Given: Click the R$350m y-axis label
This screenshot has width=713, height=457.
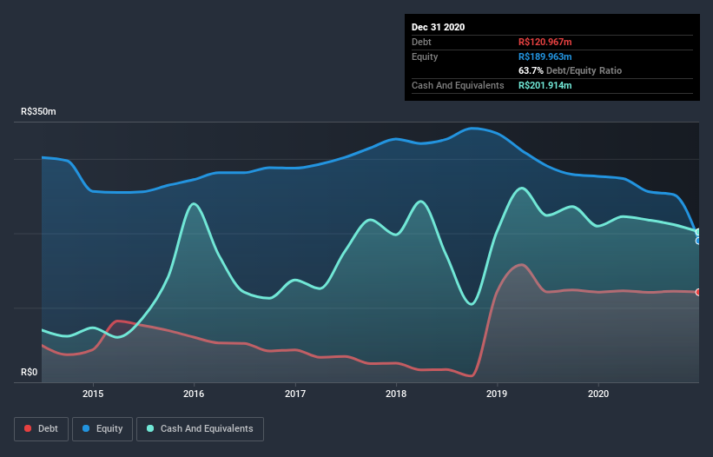Looking at the screenshot, I should click(39, 111).
